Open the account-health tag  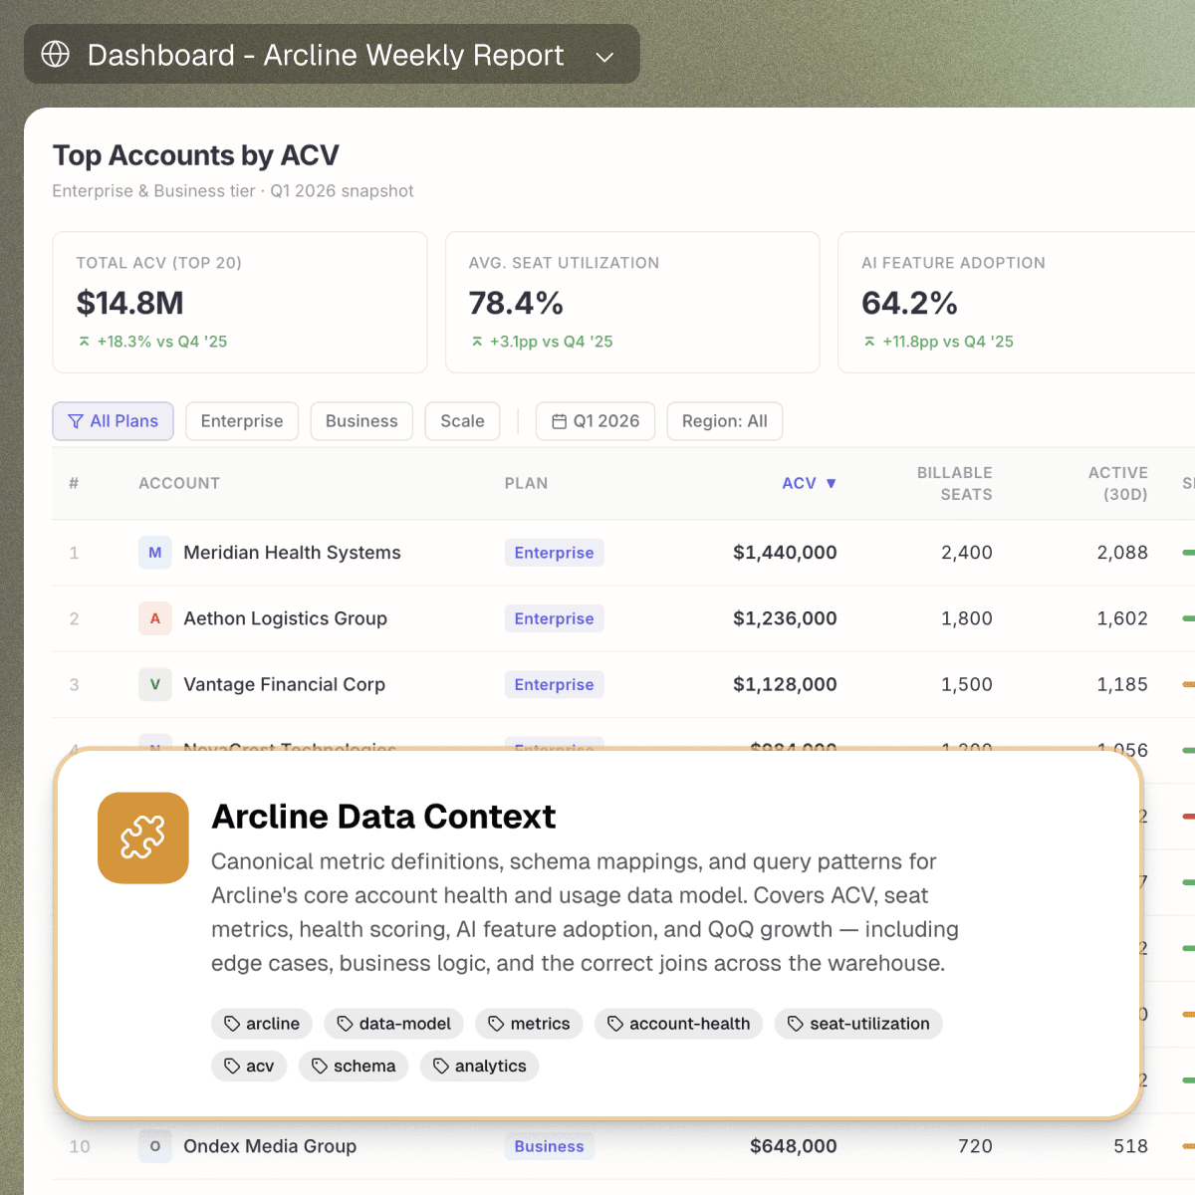678,1024
